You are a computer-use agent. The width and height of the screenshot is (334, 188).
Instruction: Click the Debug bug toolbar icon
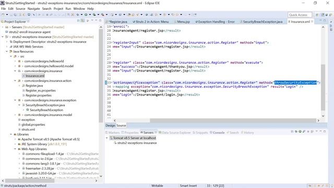click(x=78, y=15)
